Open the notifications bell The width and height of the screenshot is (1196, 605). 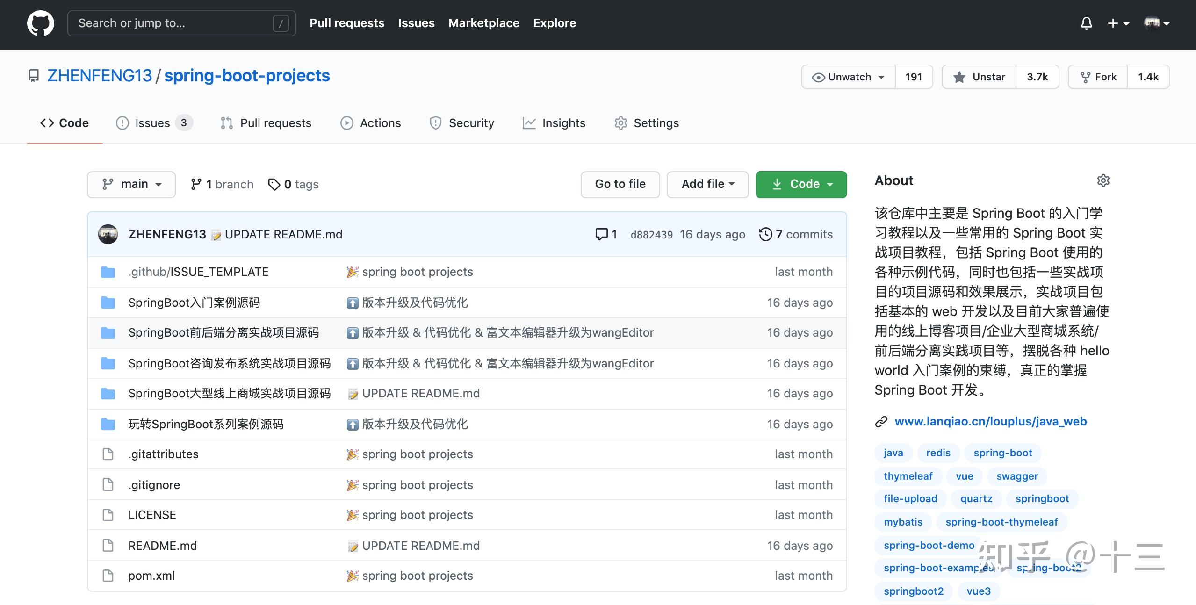click(x=1086, y=23)
